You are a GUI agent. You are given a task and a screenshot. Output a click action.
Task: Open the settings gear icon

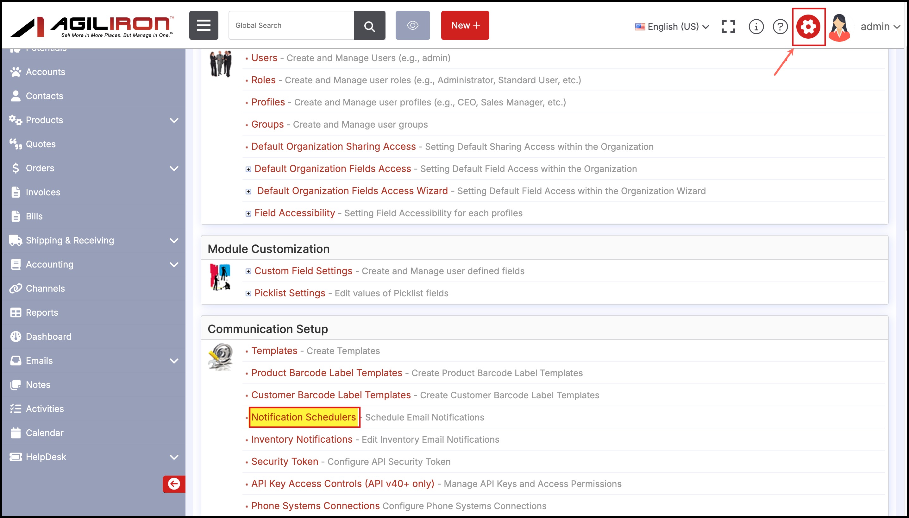click(808, 27)
